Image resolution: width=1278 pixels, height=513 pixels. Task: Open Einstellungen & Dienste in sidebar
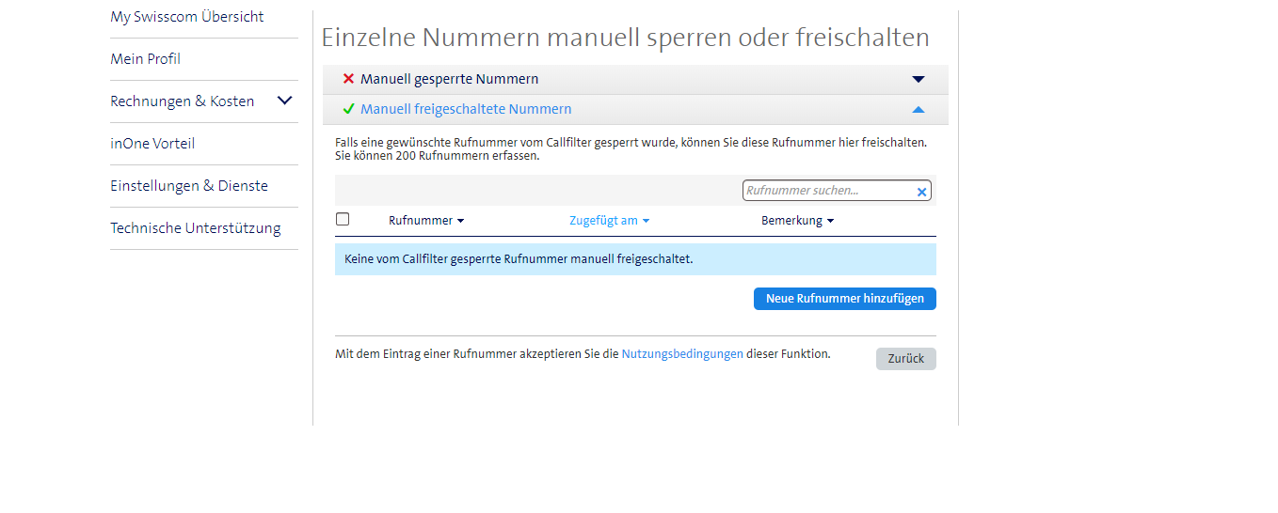point(189,186)
